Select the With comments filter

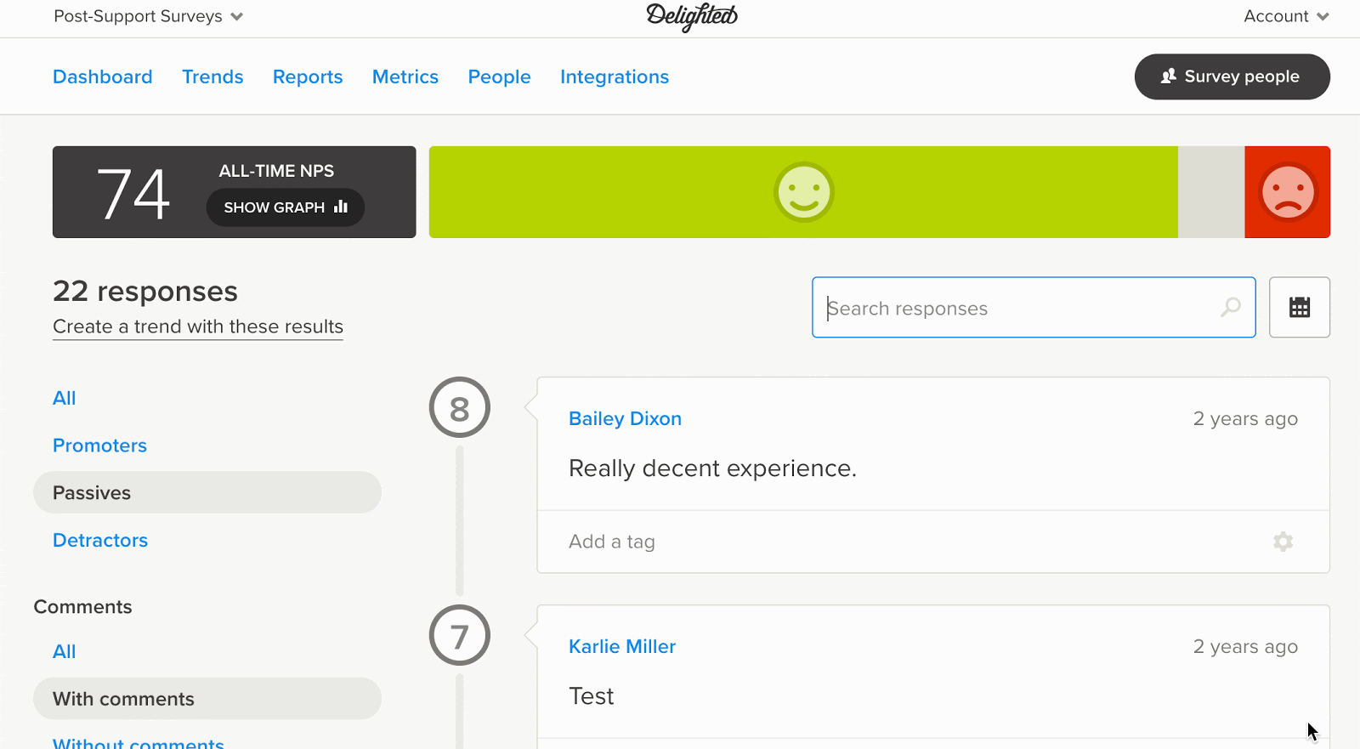pos(207,698)
